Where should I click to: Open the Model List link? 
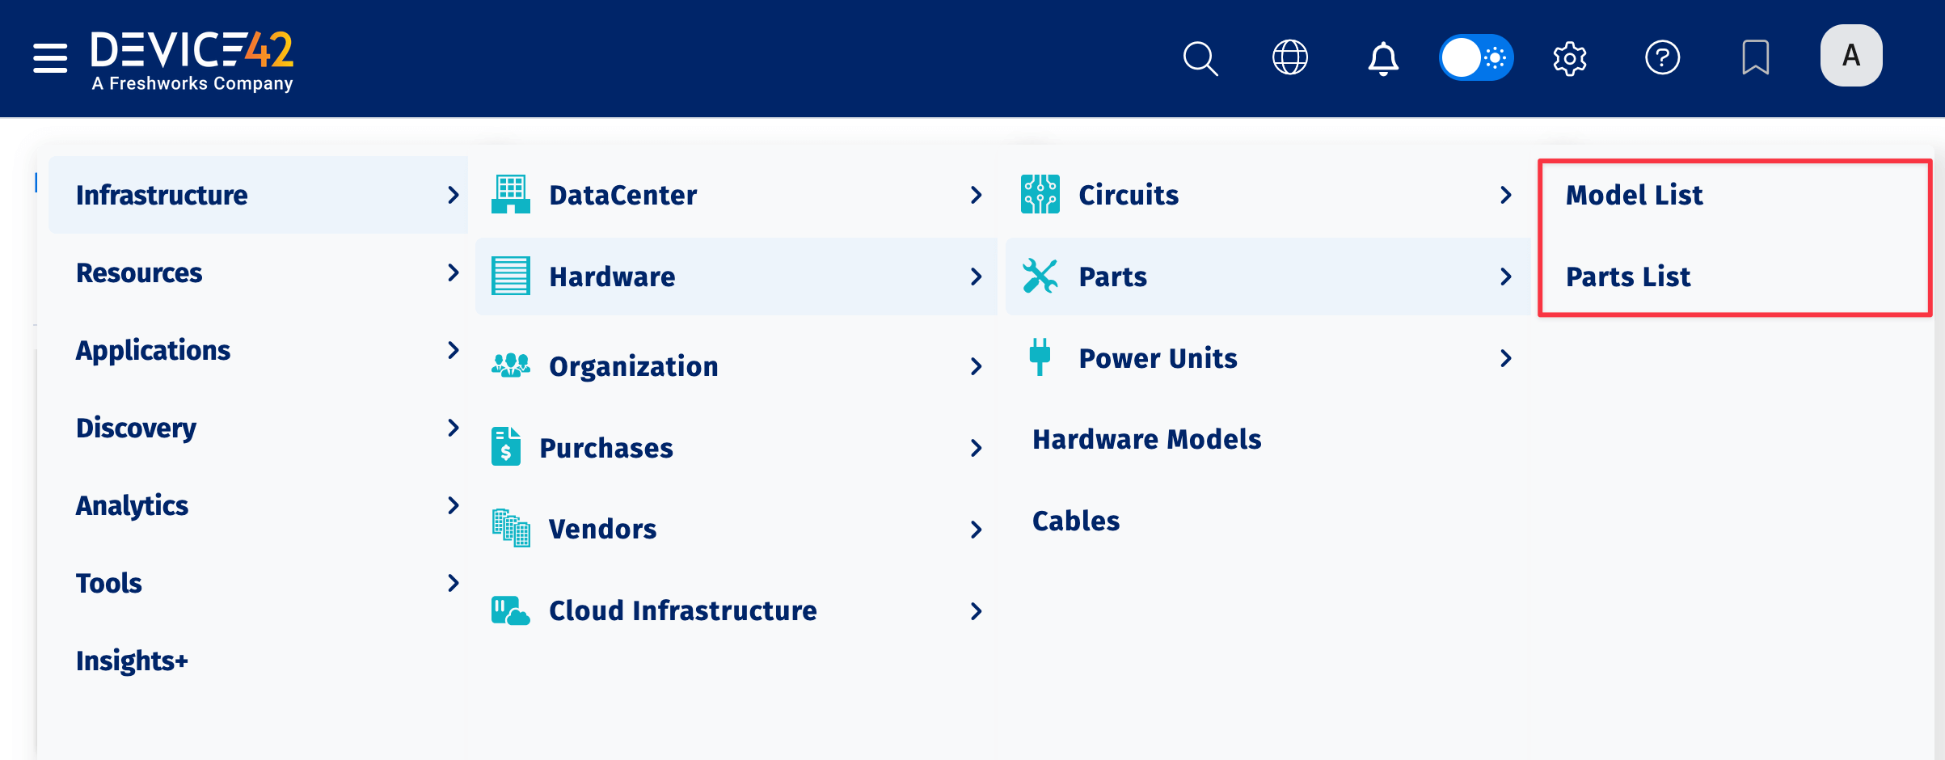(x=1634, y=194)
